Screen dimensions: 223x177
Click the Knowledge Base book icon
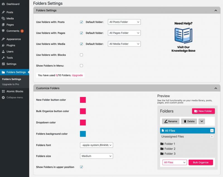(x=183, y=35)
